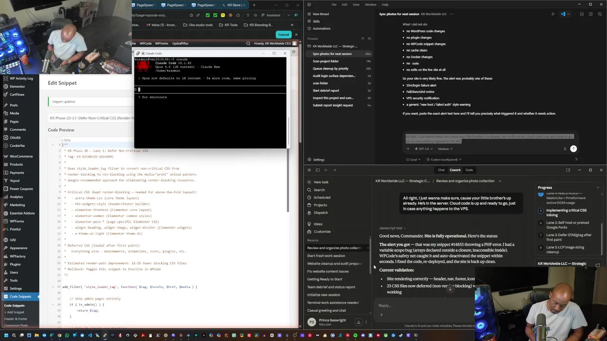This screenshot has width=607, height=341.
Task: Open the 'Fix website content issues' recent chat
Action: (328, 271)
